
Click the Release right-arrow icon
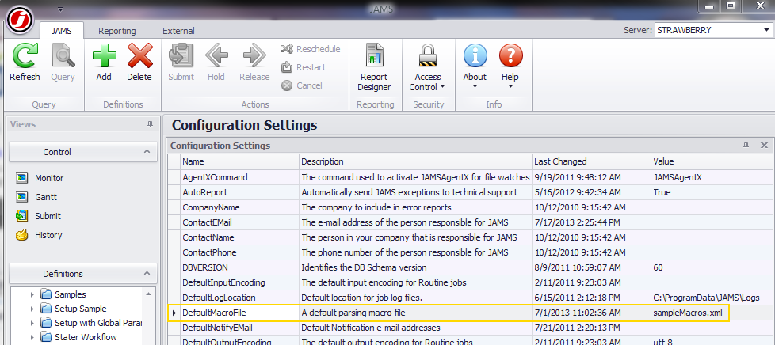(254, 55)
